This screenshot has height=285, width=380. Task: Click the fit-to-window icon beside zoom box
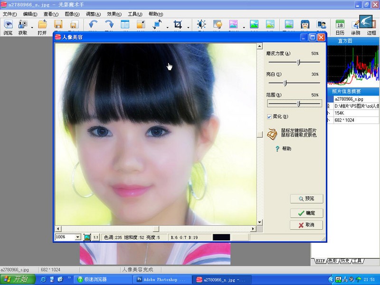point(87,237)
